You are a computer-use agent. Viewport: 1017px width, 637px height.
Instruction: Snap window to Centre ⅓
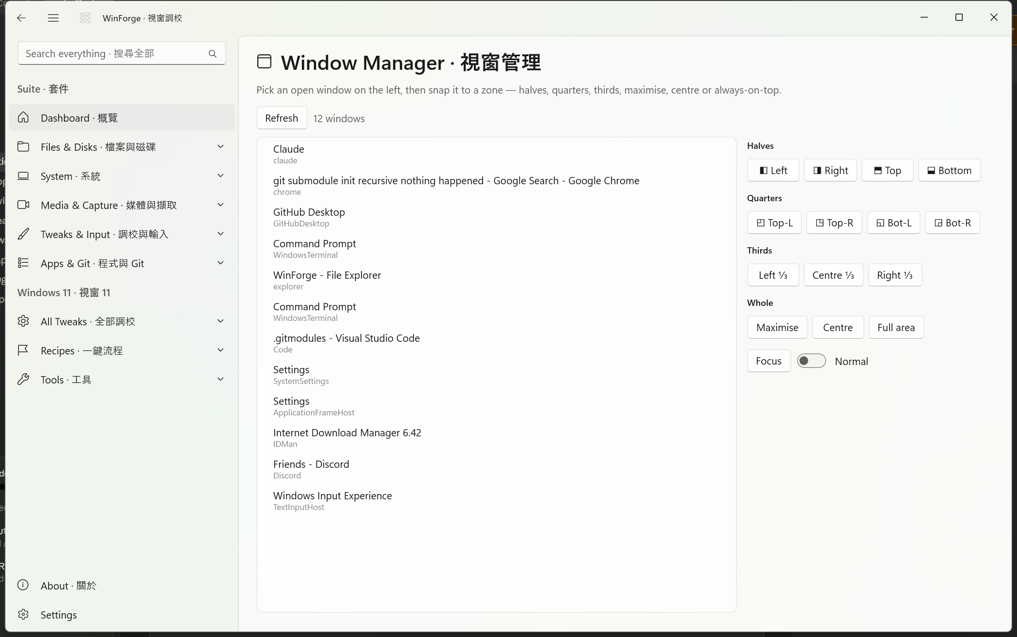(x=833, y=275)
